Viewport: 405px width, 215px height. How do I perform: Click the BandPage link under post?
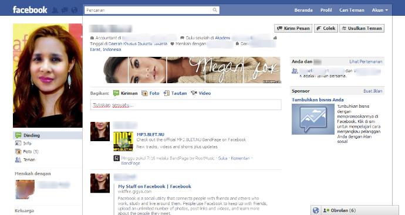(130, 163)
